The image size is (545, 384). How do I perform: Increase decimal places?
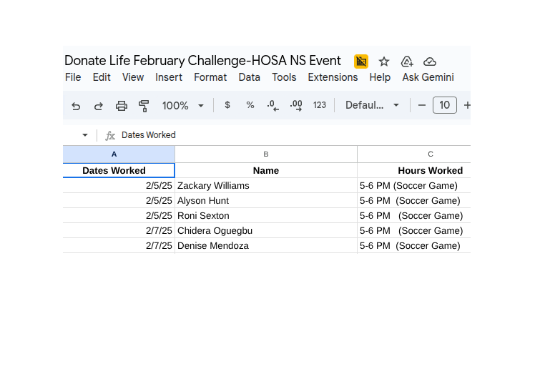(296, 105)
